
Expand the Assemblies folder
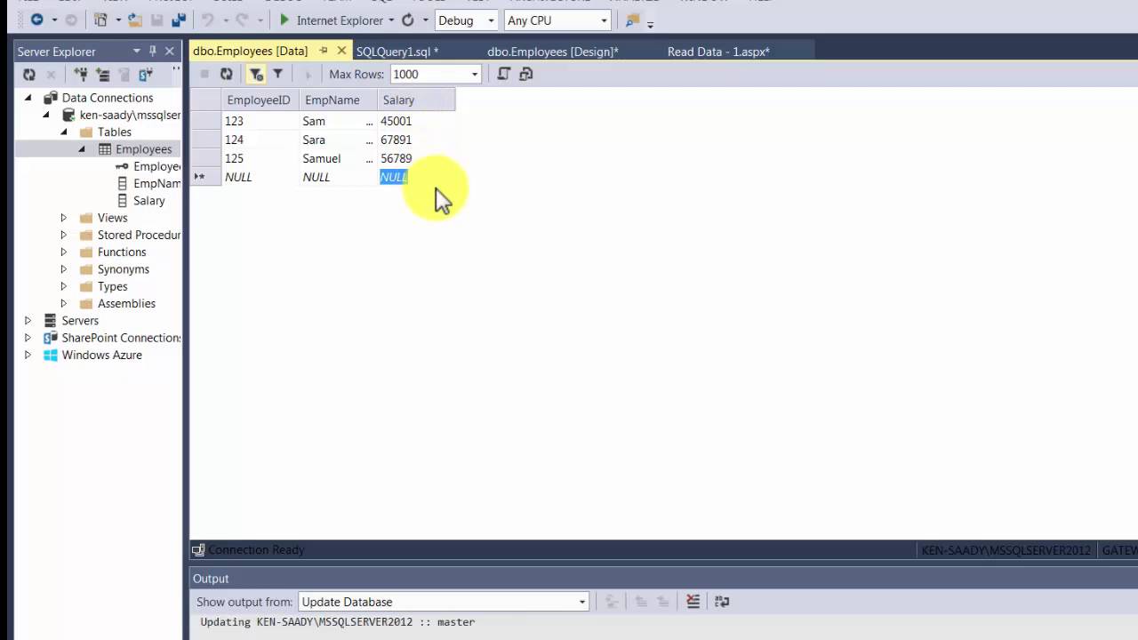click(63, 303)
